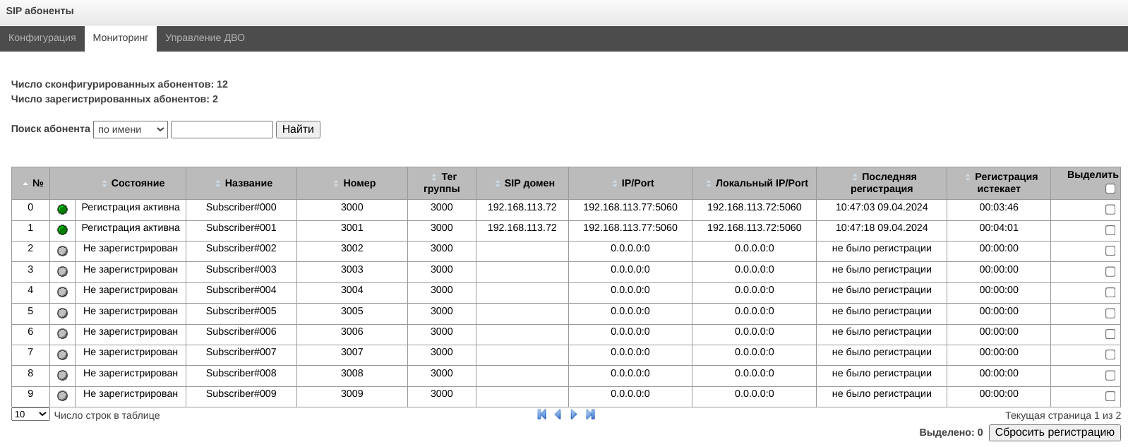Go to first page arrow icon
The height and width of the screenshot is (447, 1128).
pyautogui.click(x=541, y=415)
